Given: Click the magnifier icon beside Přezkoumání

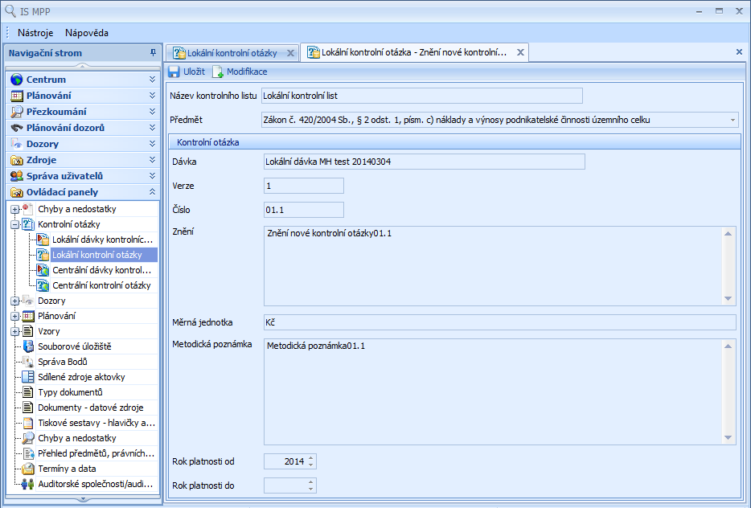Looking at the screenshot, I should pyautogui.click(x=17, y=112).
